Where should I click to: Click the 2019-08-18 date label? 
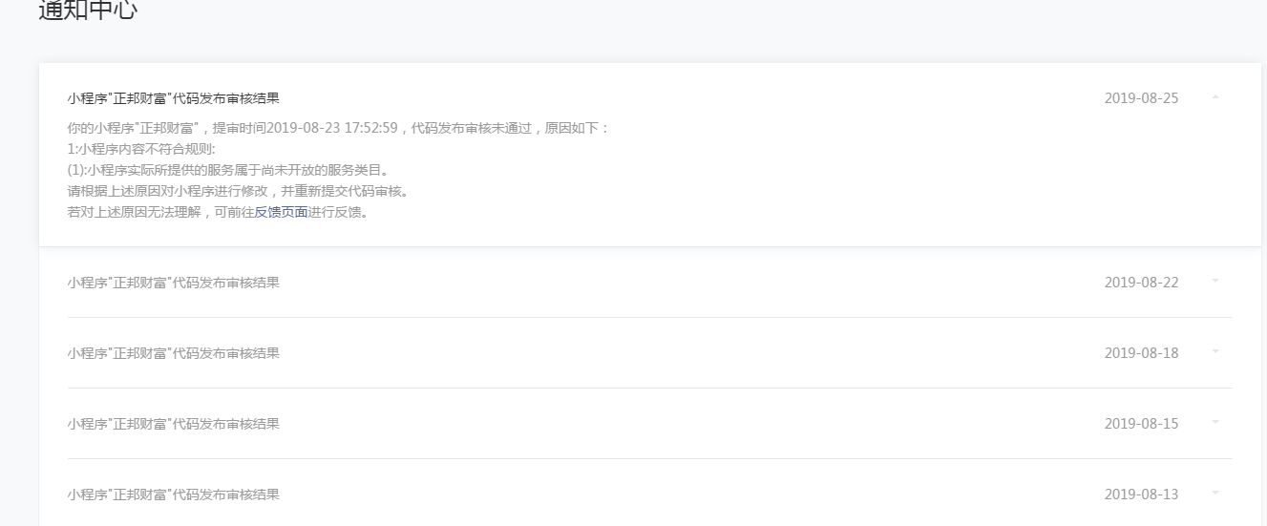1141,353
